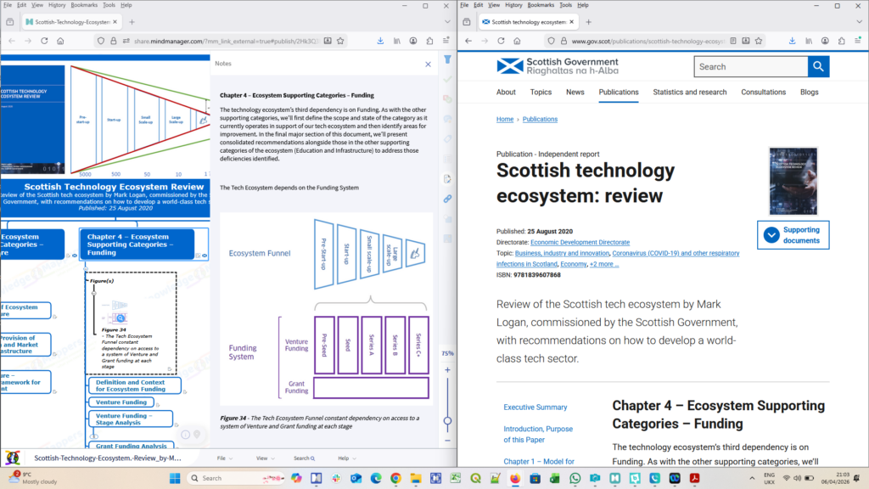Viewport: 869px width, 489px height.
Task: Select the 'Venture Funding' topic
Action: point(121,402)
